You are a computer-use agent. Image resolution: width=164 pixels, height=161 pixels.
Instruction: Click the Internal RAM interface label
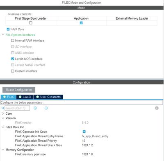[x=30, y=41]
